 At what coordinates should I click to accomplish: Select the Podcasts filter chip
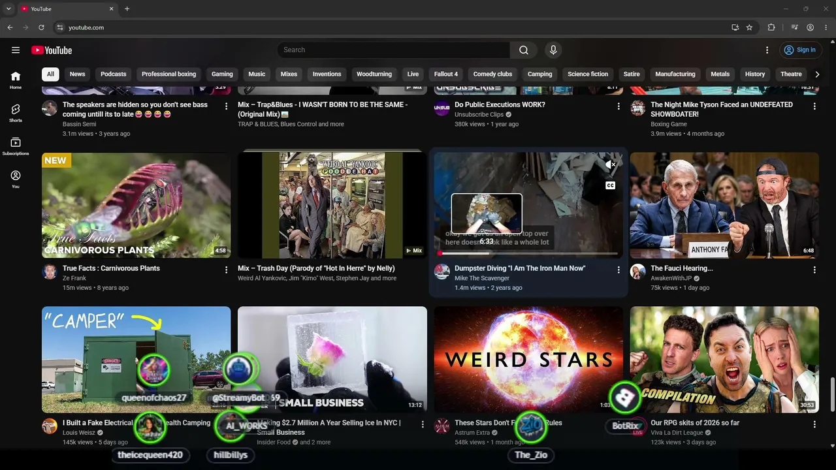pos(114,74)
